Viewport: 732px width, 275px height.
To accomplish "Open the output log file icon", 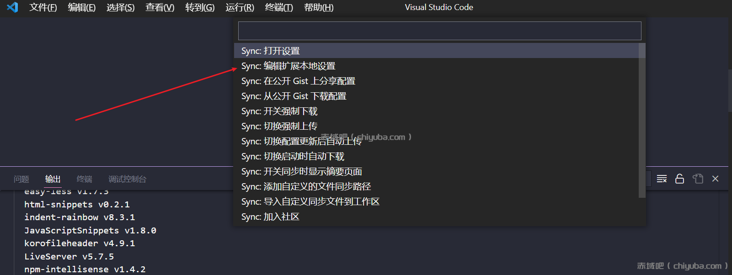I will tap(698, 179).
